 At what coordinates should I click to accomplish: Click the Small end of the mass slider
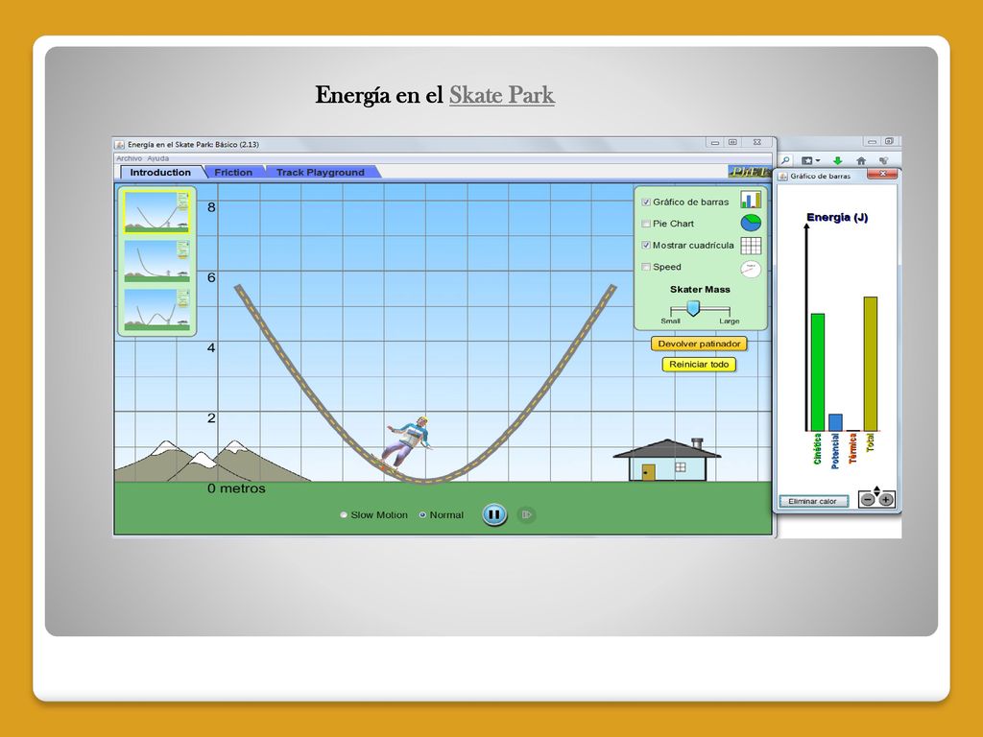point(670,321)
